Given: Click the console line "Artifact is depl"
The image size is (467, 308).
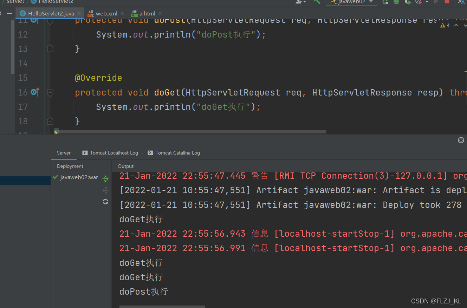Looking at the screenshot, I should (x=293, y=190).
